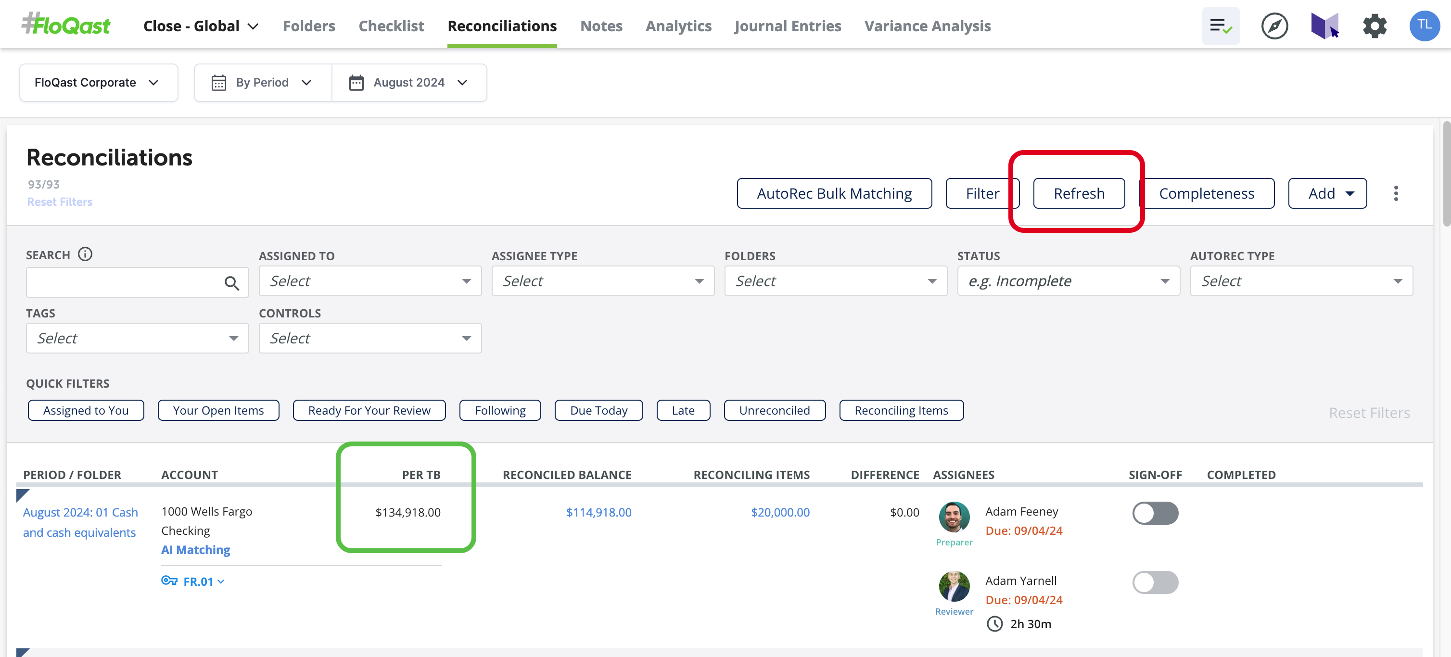Click the search magnifier icon
This screenshot has width=1451, height=657.
tap(231, 283)
